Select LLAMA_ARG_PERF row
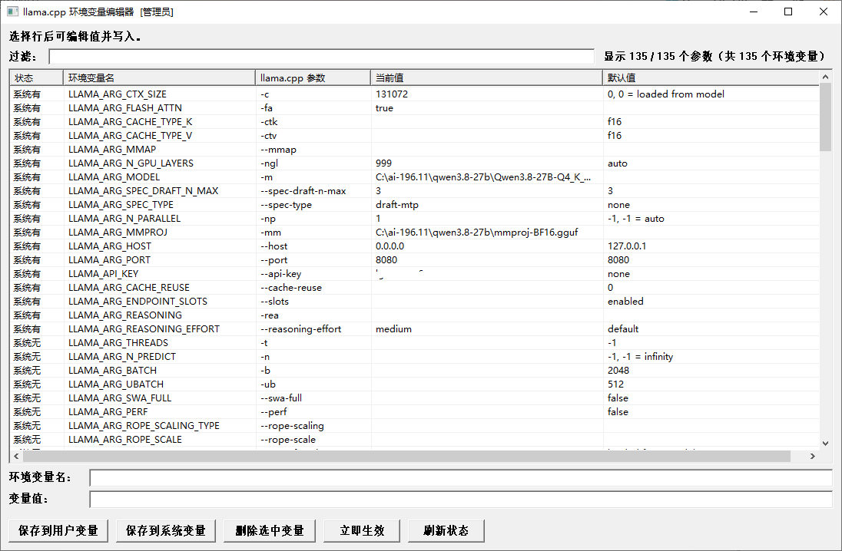This screenshot has height=551, width=842. (x=415, y=412)
